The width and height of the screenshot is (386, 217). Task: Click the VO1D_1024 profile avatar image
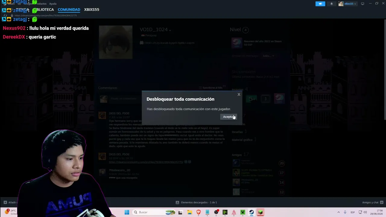pyautogui.click(x=116, y=42)
